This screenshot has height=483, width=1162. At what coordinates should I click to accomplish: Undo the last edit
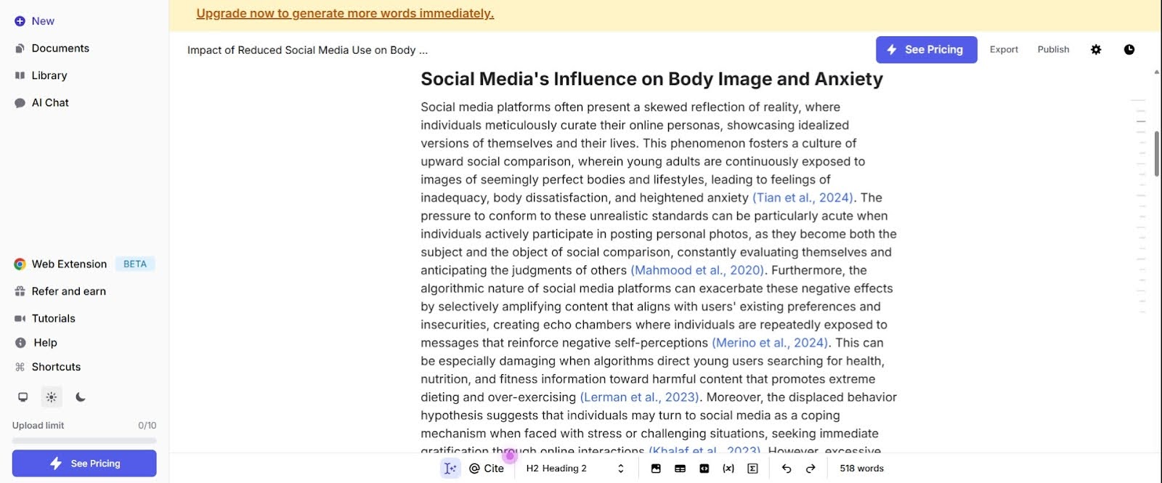tap(787, 468)
